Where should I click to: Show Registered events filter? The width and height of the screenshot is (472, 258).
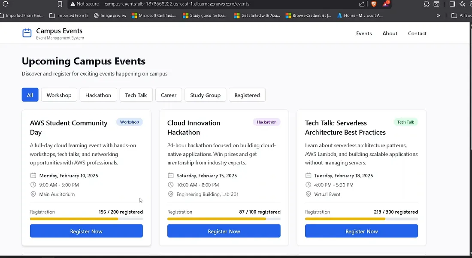pos(247,95)
